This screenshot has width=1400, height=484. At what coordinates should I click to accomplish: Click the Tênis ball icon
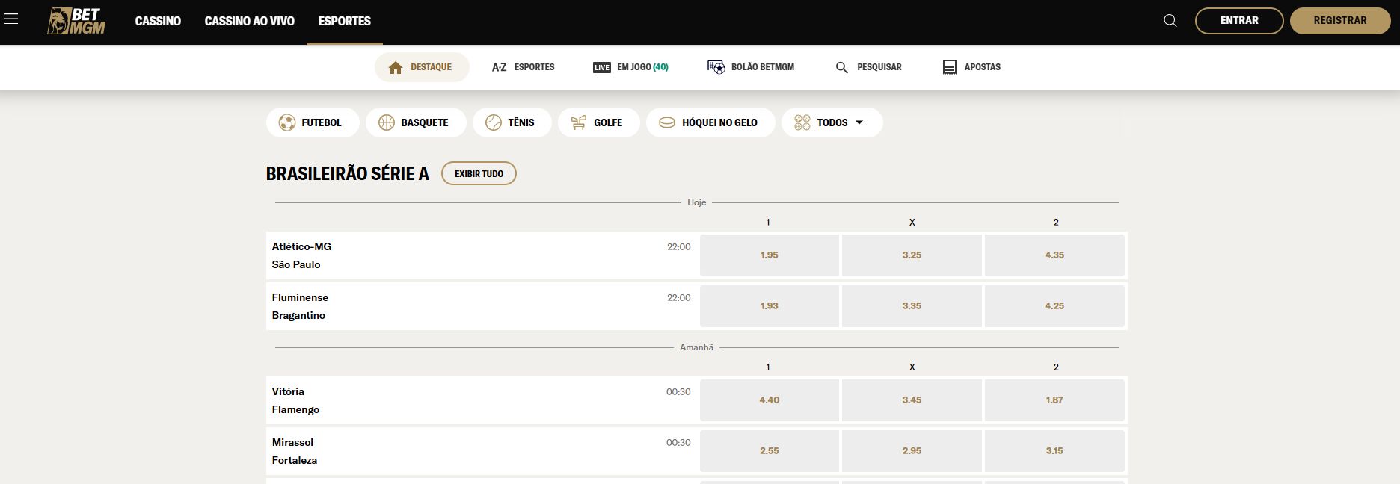point(494,122)
